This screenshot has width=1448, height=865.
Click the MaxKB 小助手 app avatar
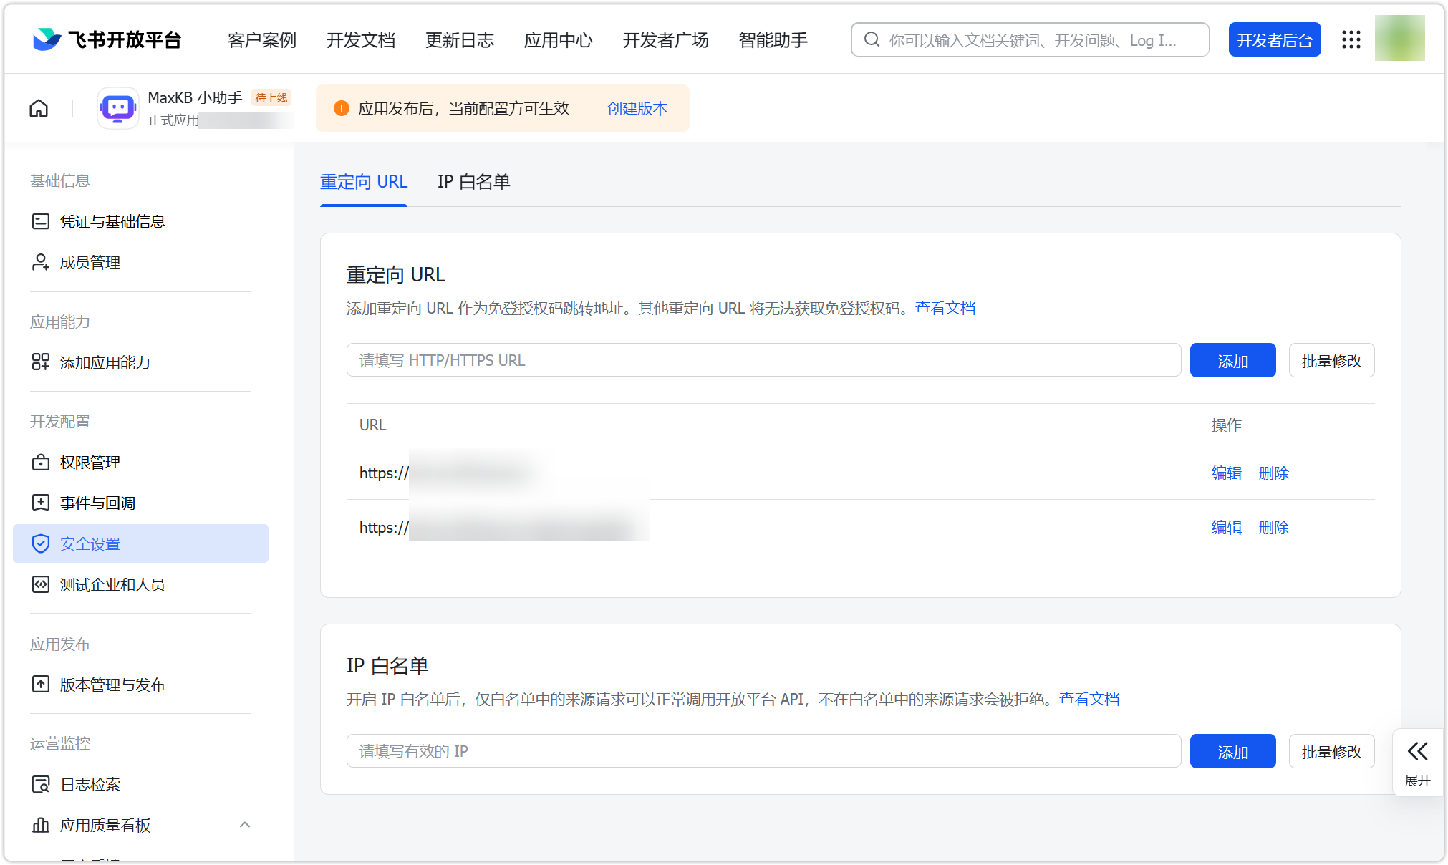[117, 107]
